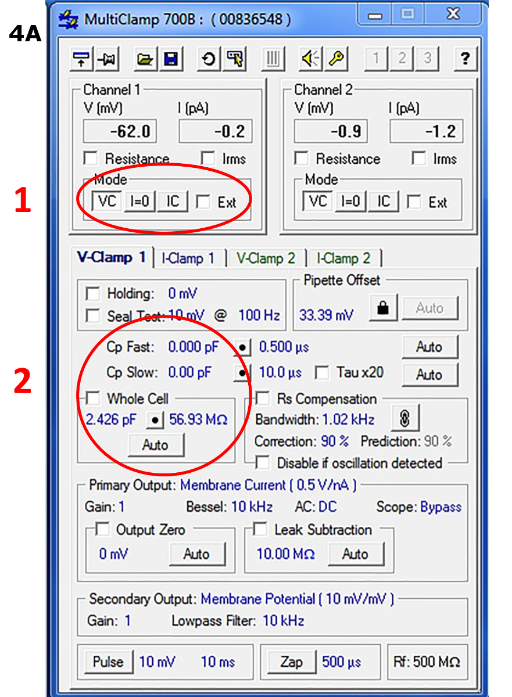Enable the Rs Compensation checkbox
512x697 pixels.
(263, 398)
